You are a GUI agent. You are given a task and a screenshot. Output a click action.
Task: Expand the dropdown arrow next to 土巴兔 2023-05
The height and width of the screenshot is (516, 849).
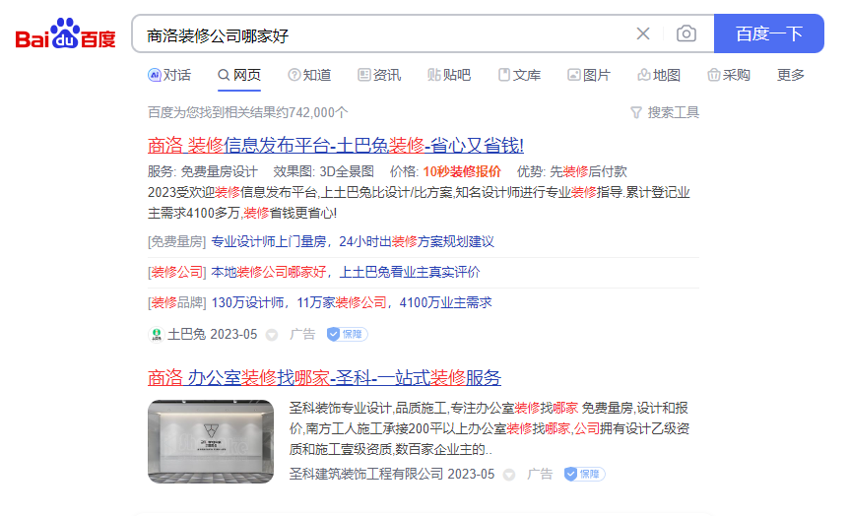click(x=272, y=335)
